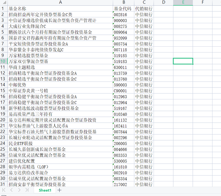This screenshot has height=196, width=221.
Task: Select cell 平安短债债券型证券投资基金A
Action: tap(60, 44)
